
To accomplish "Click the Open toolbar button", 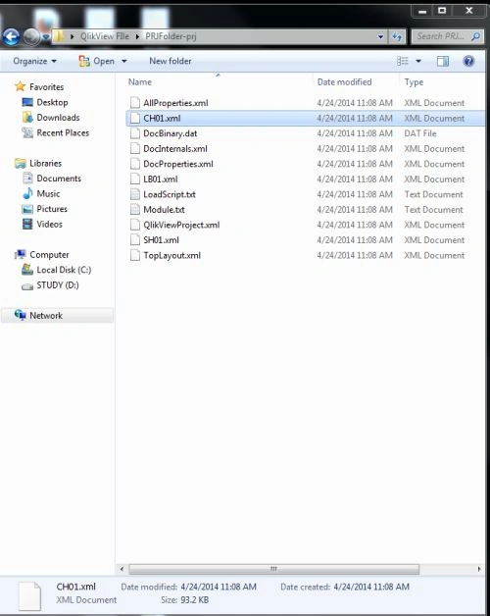I will click(x=97, y=61).
